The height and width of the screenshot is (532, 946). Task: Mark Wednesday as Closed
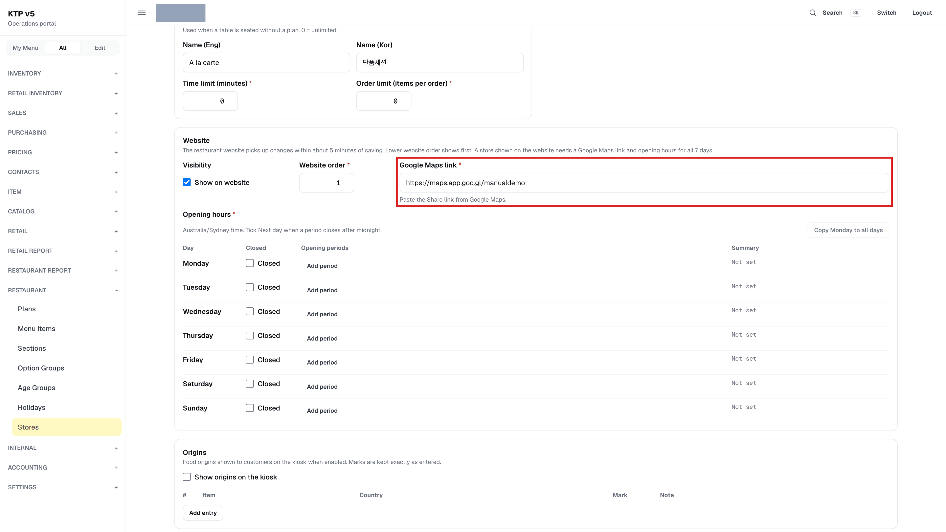point(250,312)
